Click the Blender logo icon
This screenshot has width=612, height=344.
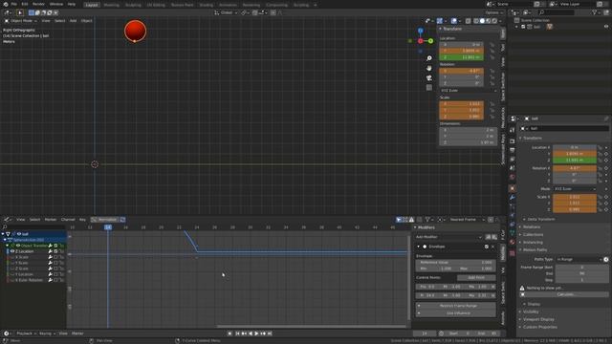(x=5, y=4)
